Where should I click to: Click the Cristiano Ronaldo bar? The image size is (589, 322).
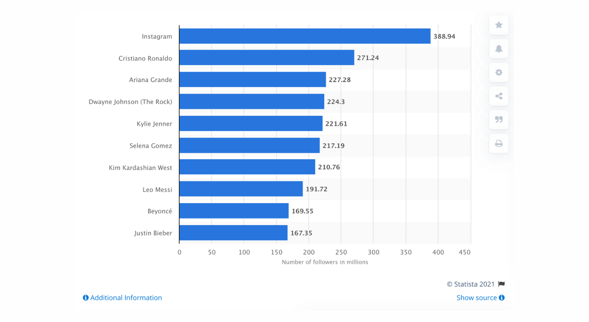click(267, 58)
